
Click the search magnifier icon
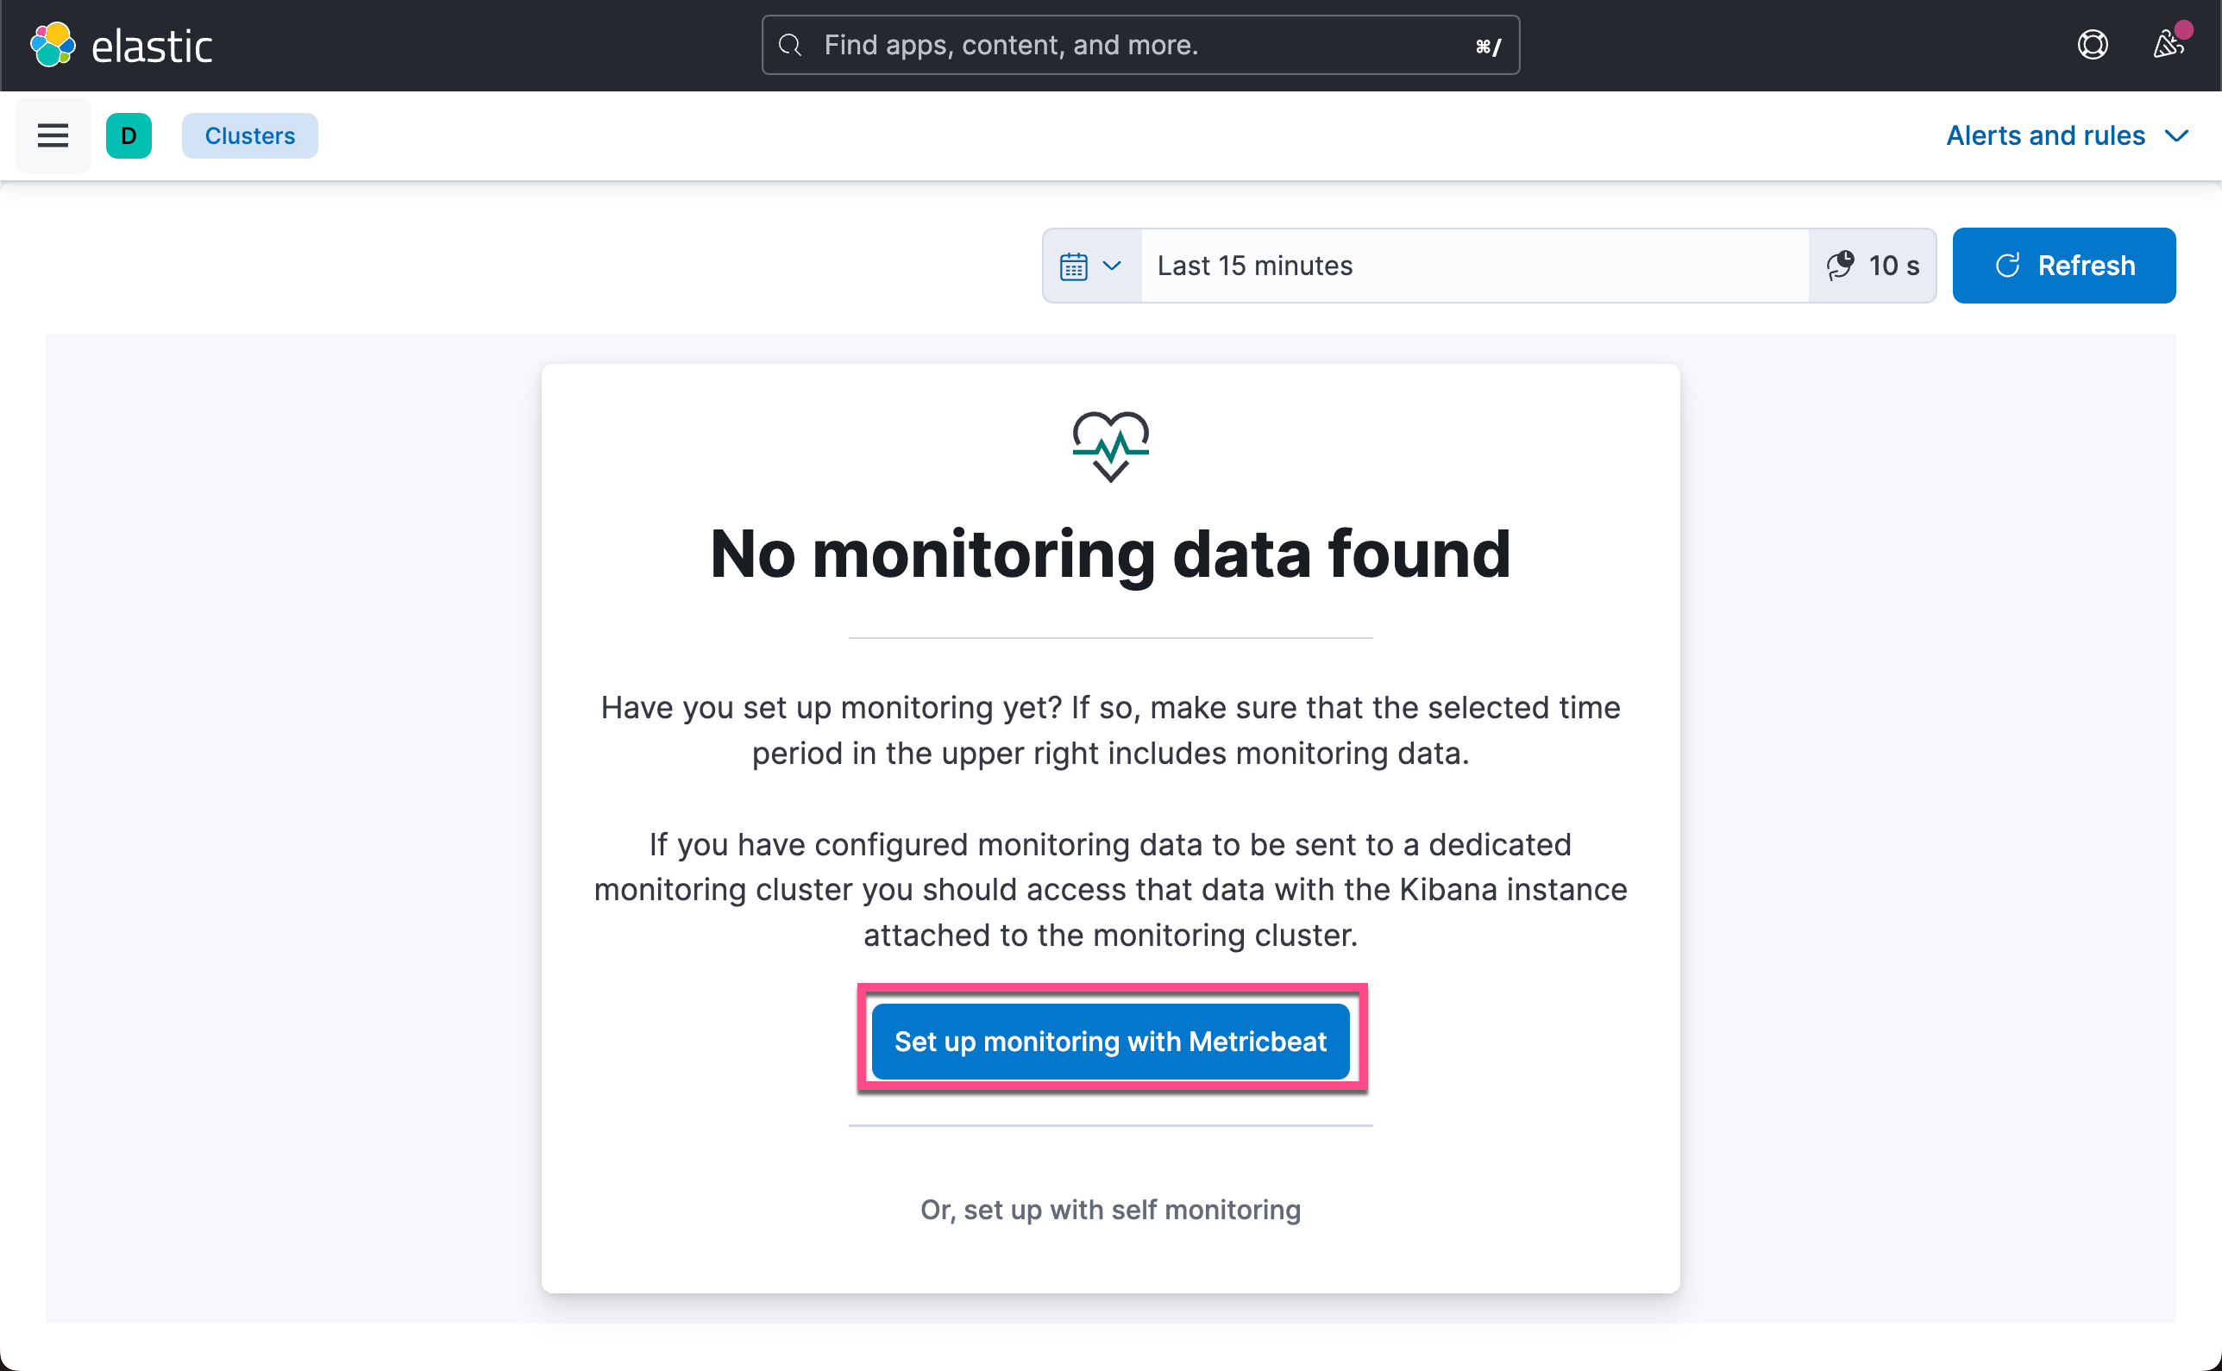[x=791, y=46]
